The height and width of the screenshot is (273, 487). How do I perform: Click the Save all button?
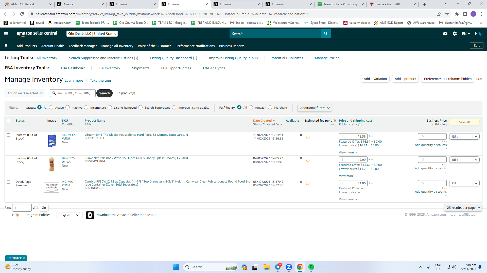(x=464, y=122)
